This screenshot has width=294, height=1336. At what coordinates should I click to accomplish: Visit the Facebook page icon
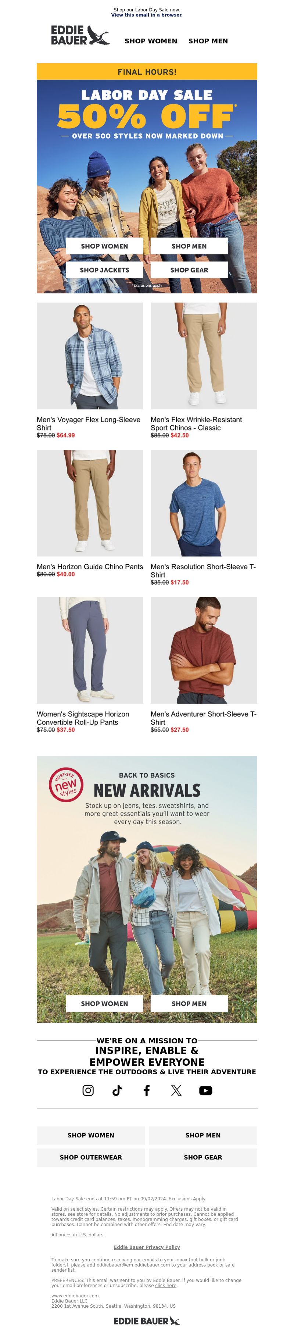pyautogui.click(x=147, y=1090)
